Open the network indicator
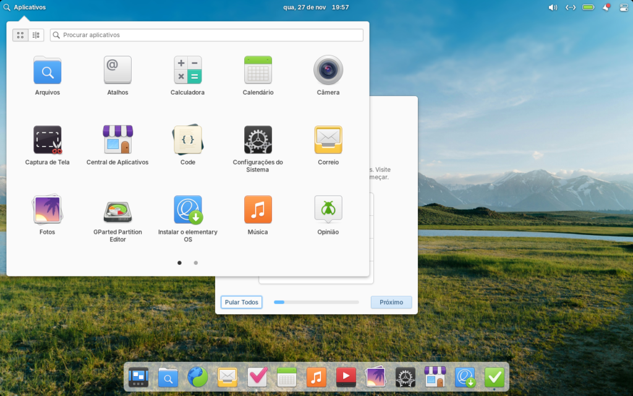This screenshot has width=633, height=396. (x=571, y=7)
